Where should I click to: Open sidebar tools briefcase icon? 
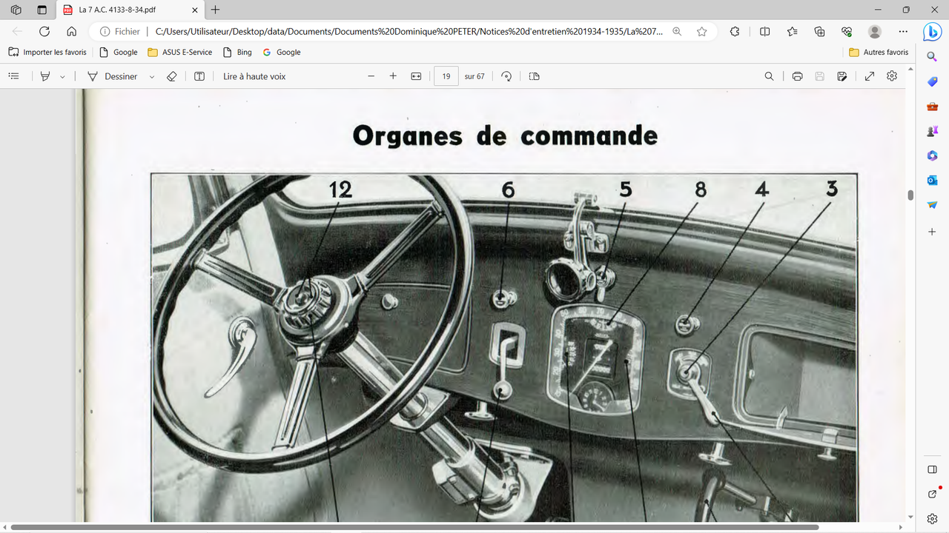(932, 107)
